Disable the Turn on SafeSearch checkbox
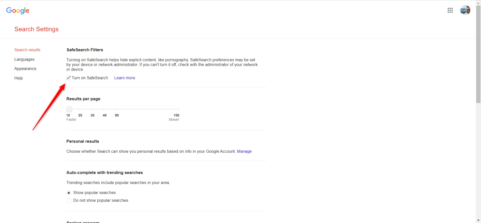The image size is (481, 223). click(x=69, y=77)
